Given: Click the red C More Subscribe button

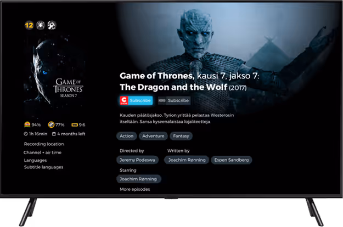Looking at the screenshot, I should tap(136, 100).
